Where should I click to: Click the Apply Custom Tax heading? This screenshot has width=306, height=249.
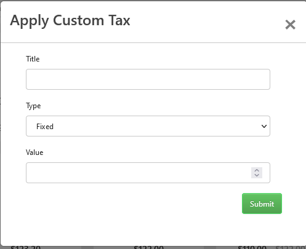(x=70, y=21)
